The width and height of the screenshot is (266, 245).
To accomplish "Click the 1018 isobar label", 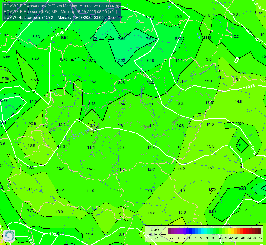I will tap(250, 87).
